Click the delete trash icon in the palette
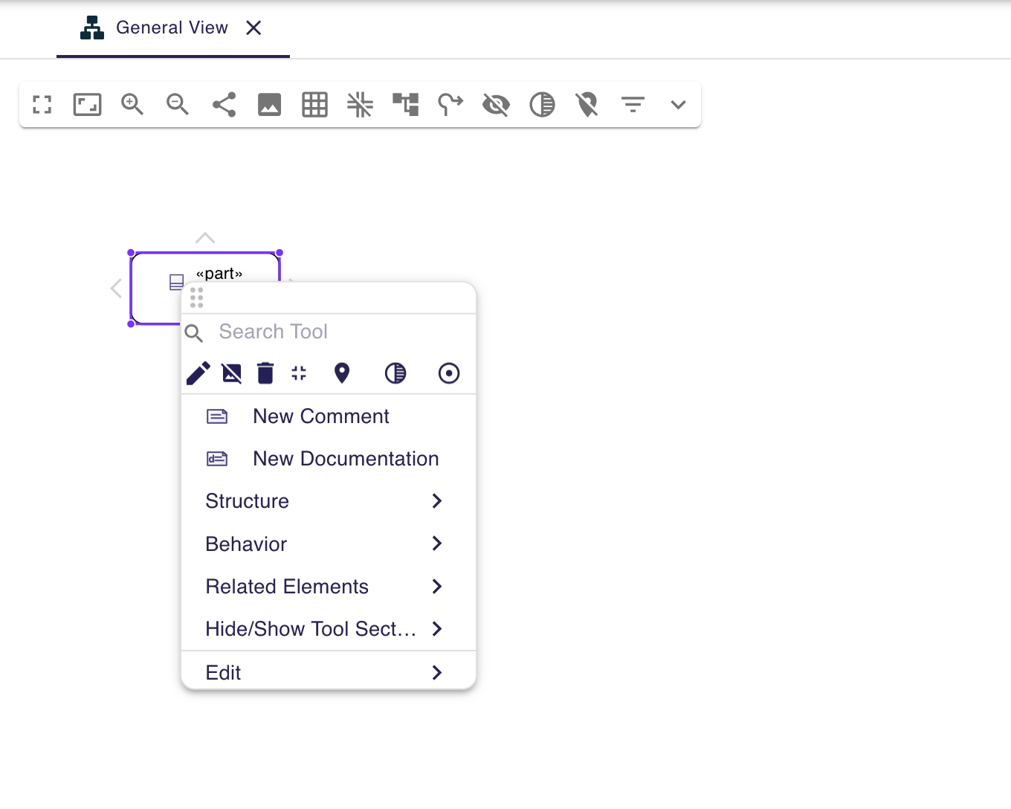Screen dimensions: 1011x809 click(265, 373)
